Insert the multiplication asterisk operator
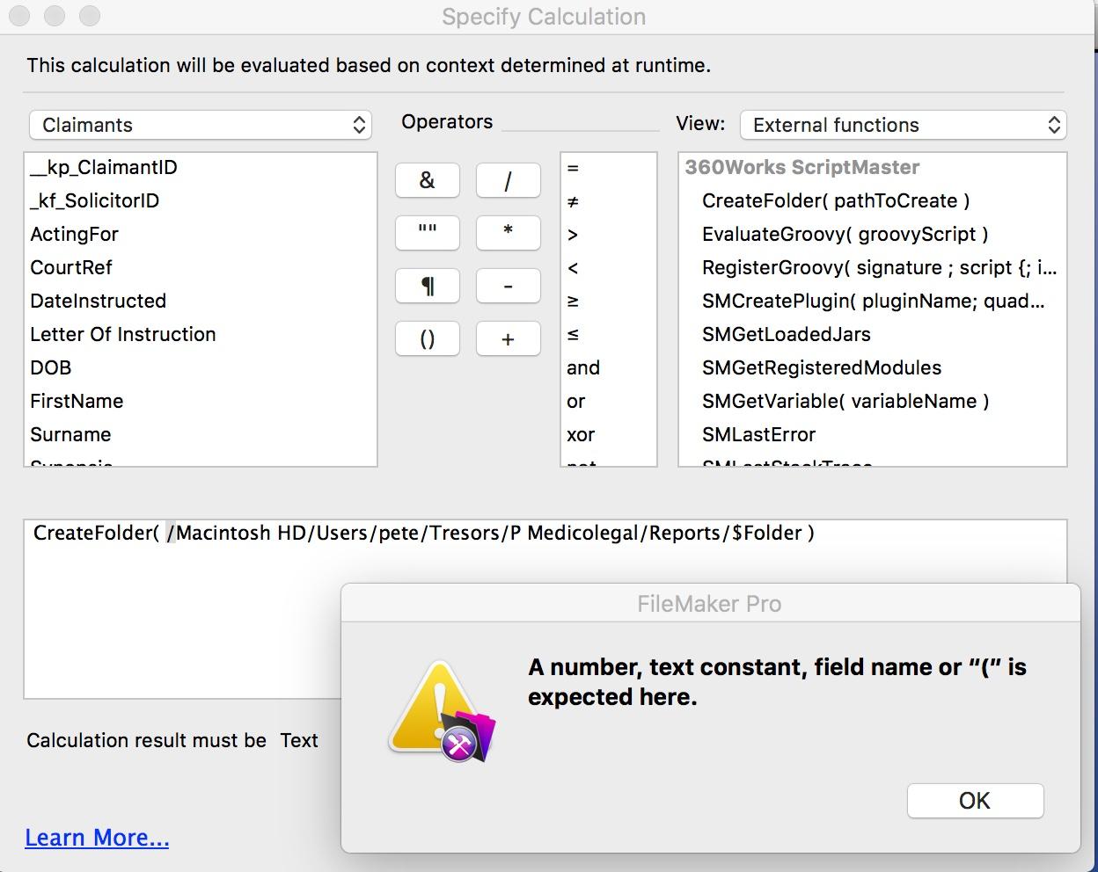The width and height of the screenshot is (1098, 872). pos(508,233)
